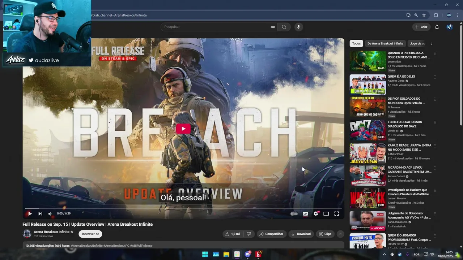The width and height of the screenshot is (463, 260).
Task: Show more filter chips with the arrow
Action: pyautogui.click(x=431, y=44)
